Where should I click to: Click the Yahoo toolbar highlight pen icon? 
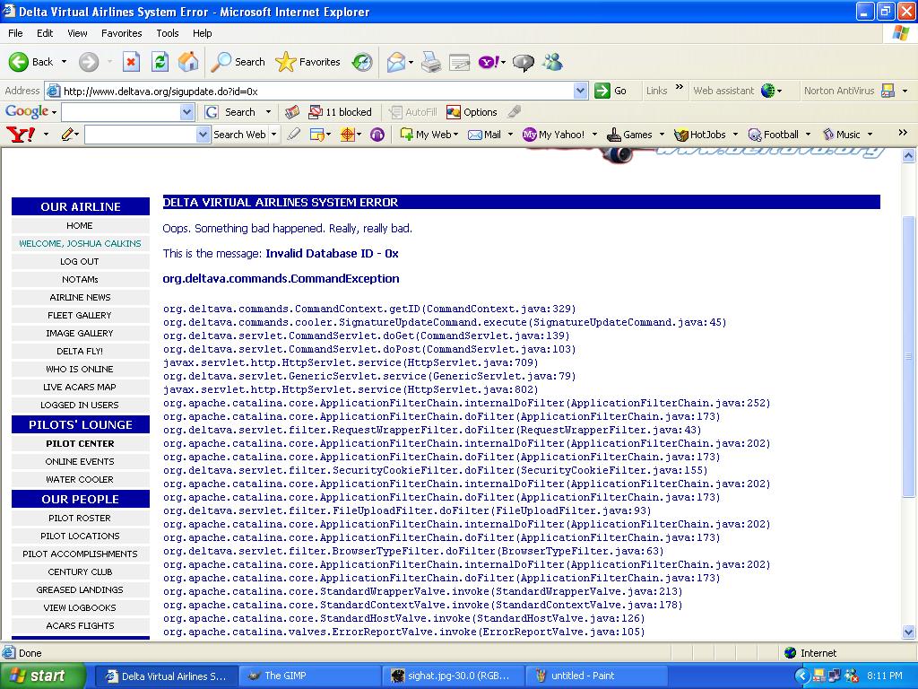(x=293, y=135)
